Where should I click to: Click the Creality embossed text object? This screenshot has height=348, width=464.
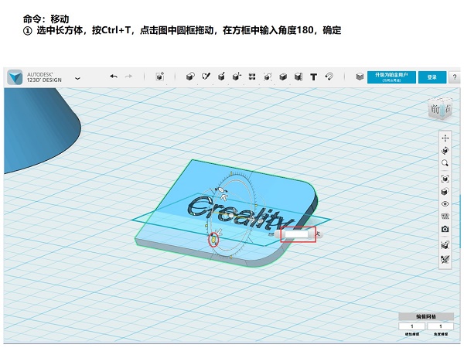[x=240, y=213]
